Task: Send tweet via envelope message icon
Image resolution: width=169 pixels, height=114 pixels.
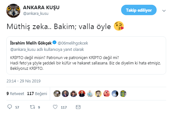Action: point(78,107)
